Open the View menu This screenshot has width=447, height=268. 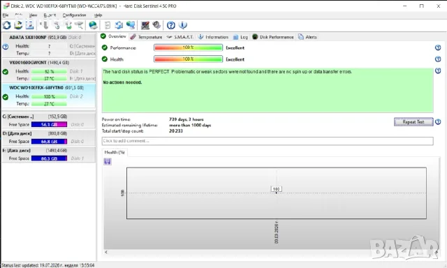(x=33, y=15)
